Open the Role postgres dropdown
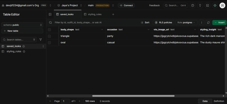 coord(186,22)
